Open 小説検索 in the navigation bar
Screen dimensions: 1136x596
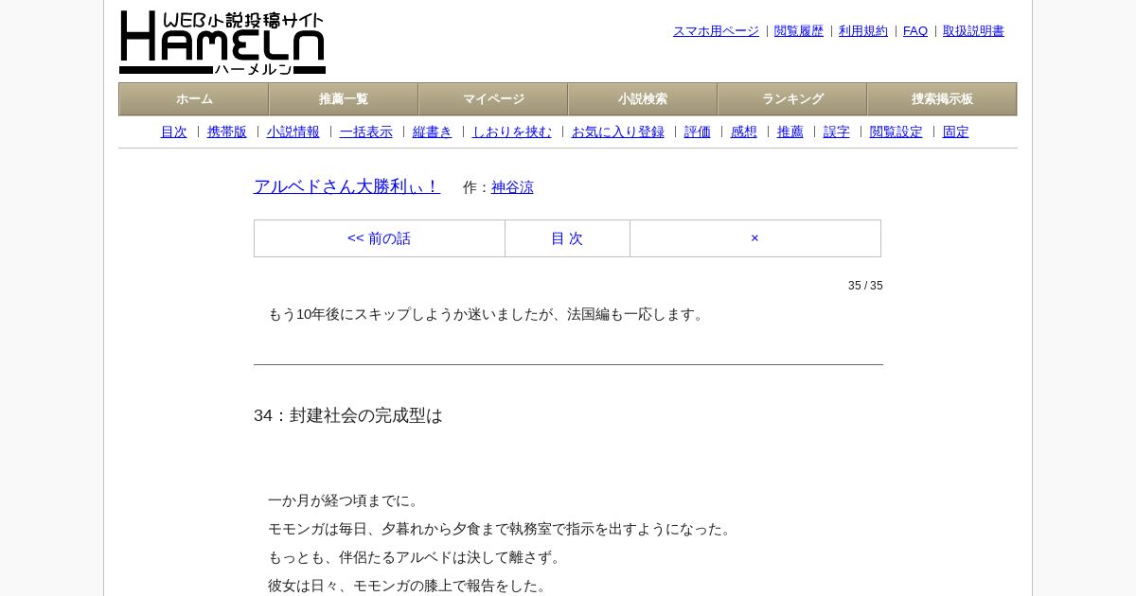click(x=643, y=99)
